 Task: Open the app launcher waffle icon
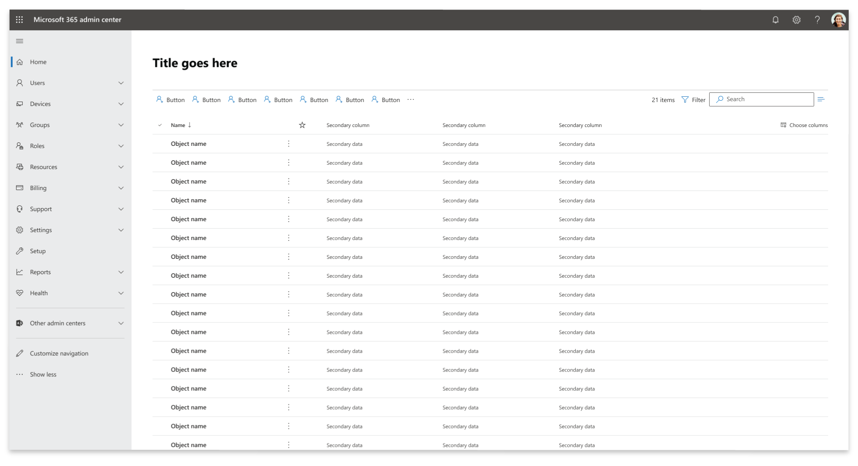click(19, 20)
